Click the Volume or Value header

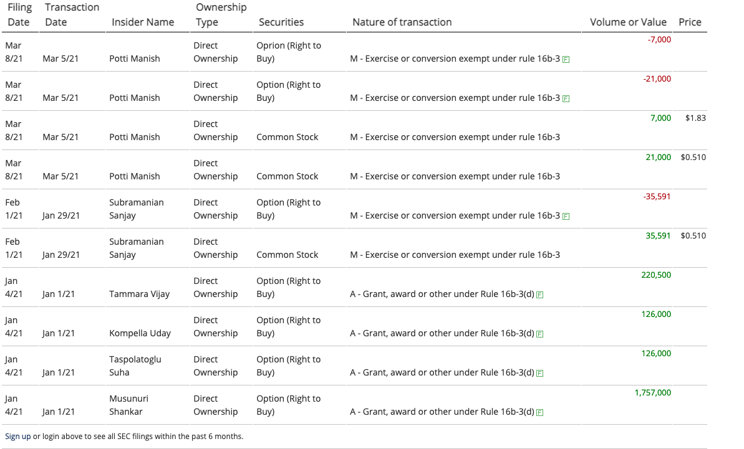point(628,22)
